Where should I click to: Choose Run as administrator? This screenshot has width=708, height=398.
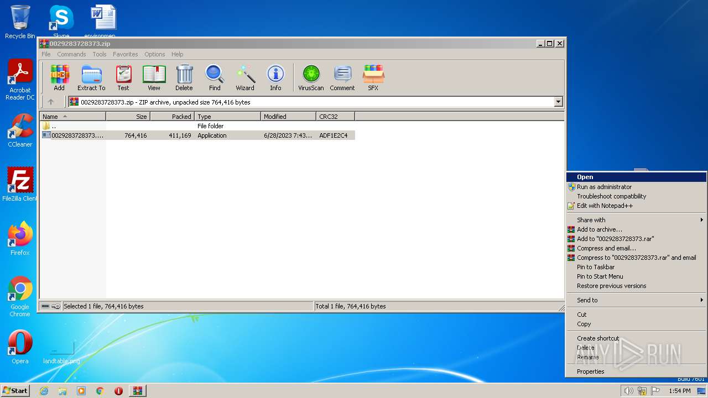pos(636,187)
